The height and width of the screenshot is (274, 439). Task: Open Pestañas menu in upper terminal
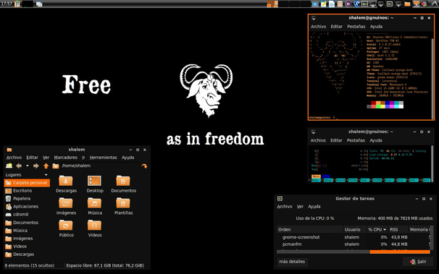click(356, 27)
